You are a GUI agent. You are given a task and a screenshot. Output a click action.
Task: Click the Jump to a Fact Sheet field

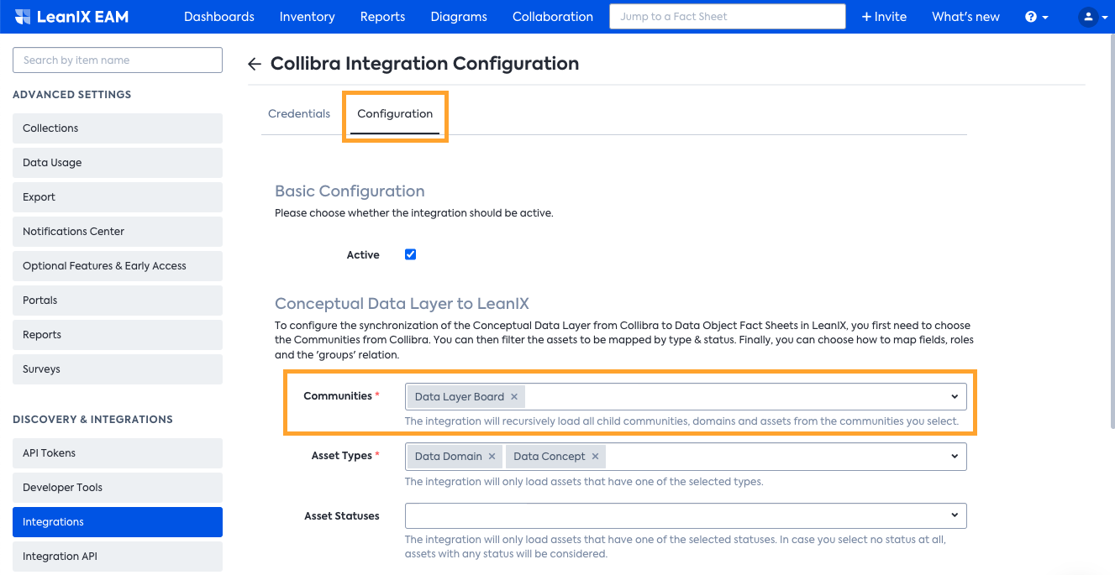click(728, 17)
